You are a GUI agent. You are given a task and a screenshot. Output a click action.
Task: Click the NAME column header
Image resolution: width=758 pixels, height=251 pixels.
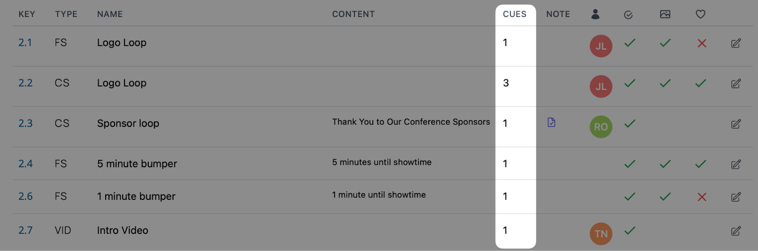(110, 14)
